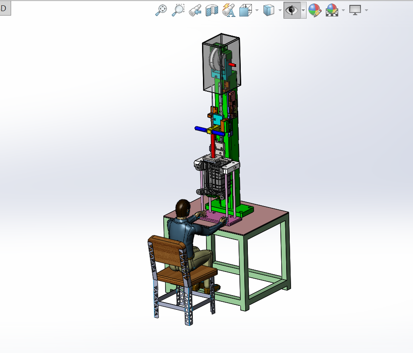Open the Apply Scene dropdown arrow
The width and height of the screenshot is (413, 353).
[343, 10]
